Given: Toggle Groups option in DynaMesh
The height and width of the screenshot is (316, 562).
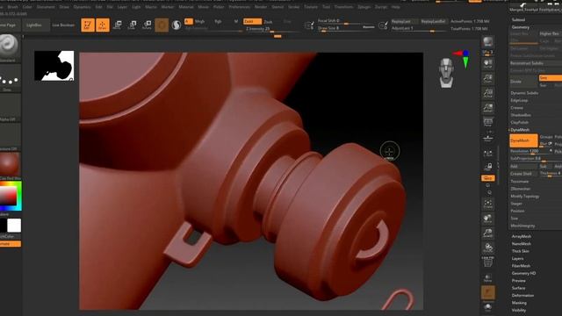Looking at the screenshot, I should 546,137.
